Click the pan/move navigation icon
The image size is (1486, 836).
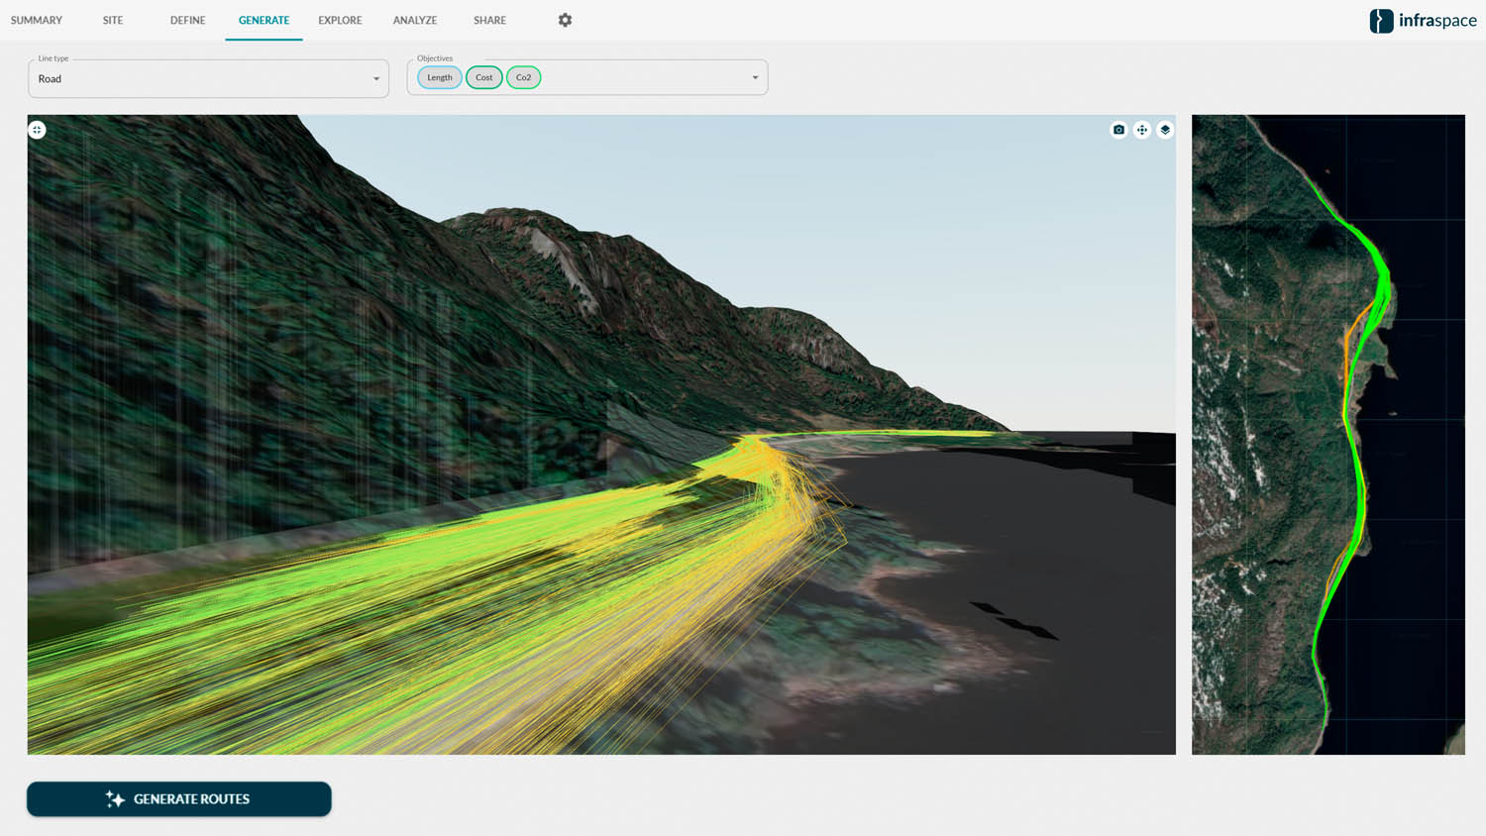pos(1142,130)
